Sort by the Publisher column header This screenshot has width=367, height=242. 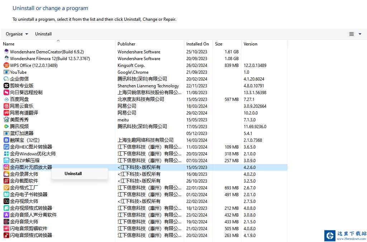click(x=127, y=44)
